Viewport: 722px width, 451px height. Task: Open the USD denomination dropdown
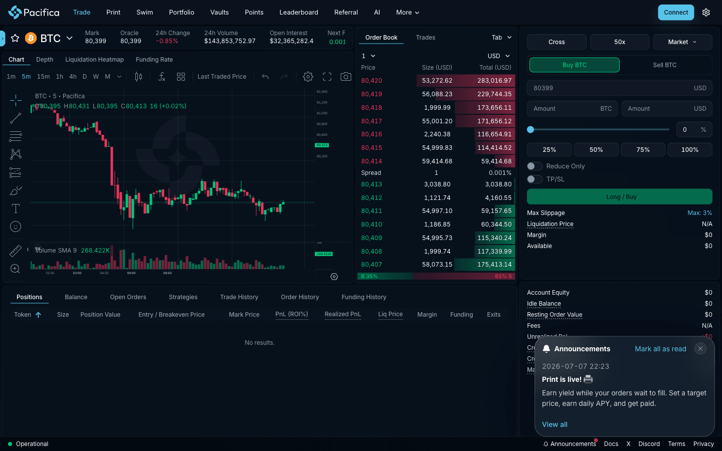click(499, 56)
